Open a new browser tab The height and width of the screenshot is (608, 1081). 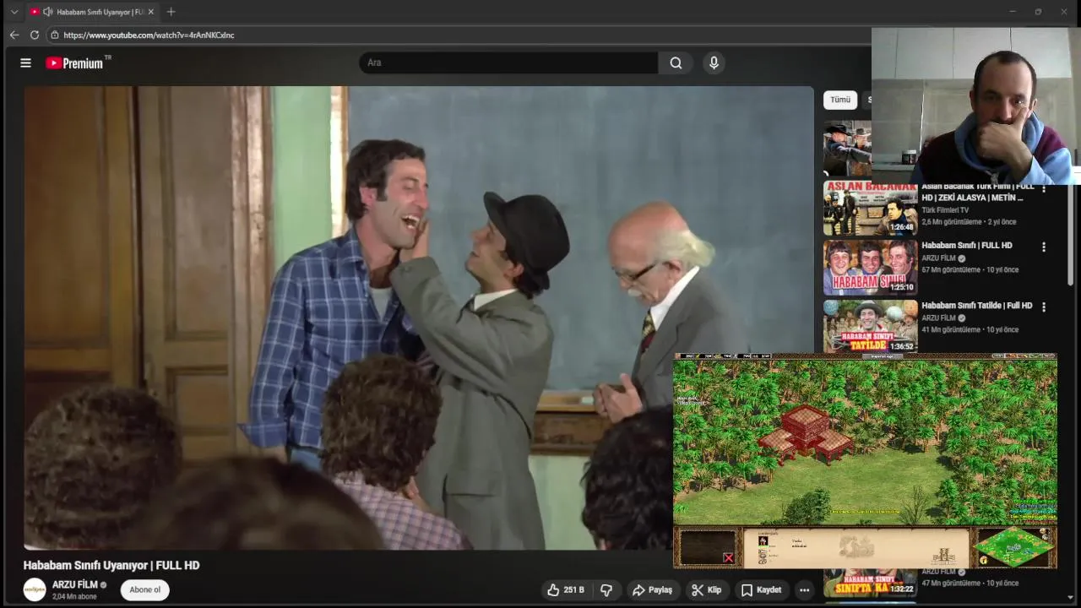[171, 12]
